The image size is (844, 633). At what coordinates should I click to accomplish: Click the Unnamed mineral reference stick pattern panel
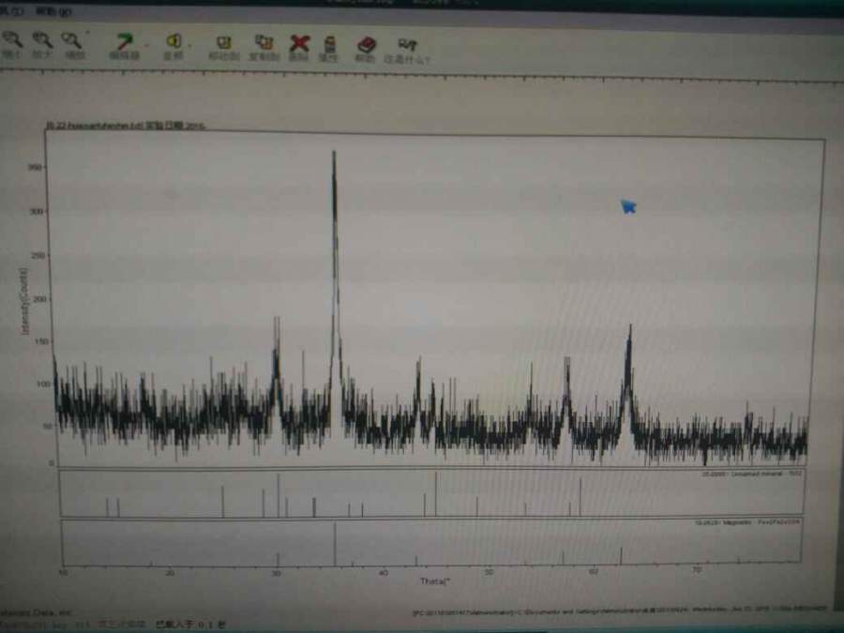pos(431,493)
